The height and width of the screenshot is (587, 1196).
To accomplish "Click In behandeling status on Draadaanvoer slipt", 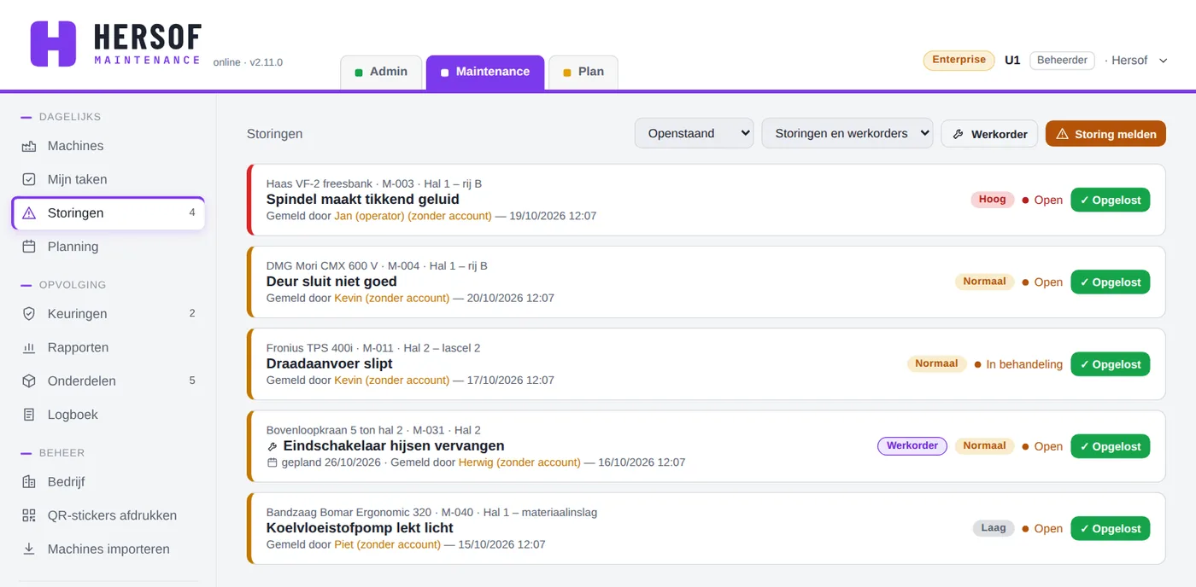I will (x=1018, y=364).
